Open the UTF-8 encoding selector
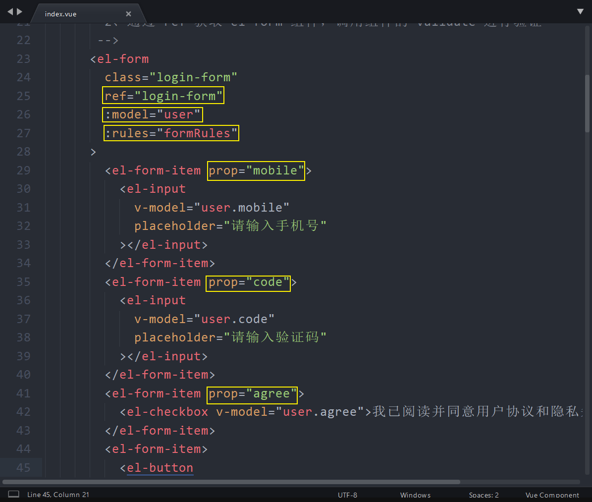This screenshot has height=502, width=592. click(x=347, y=495)
